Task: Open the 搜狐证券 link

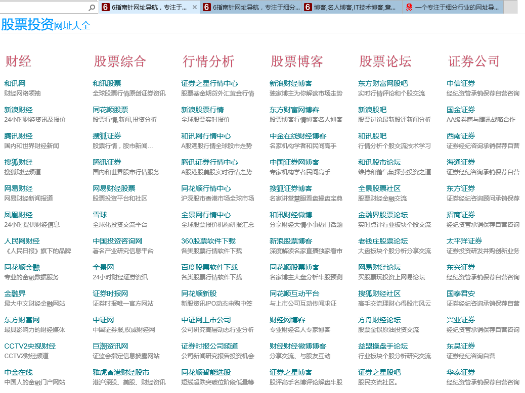Action: (107, 136)
